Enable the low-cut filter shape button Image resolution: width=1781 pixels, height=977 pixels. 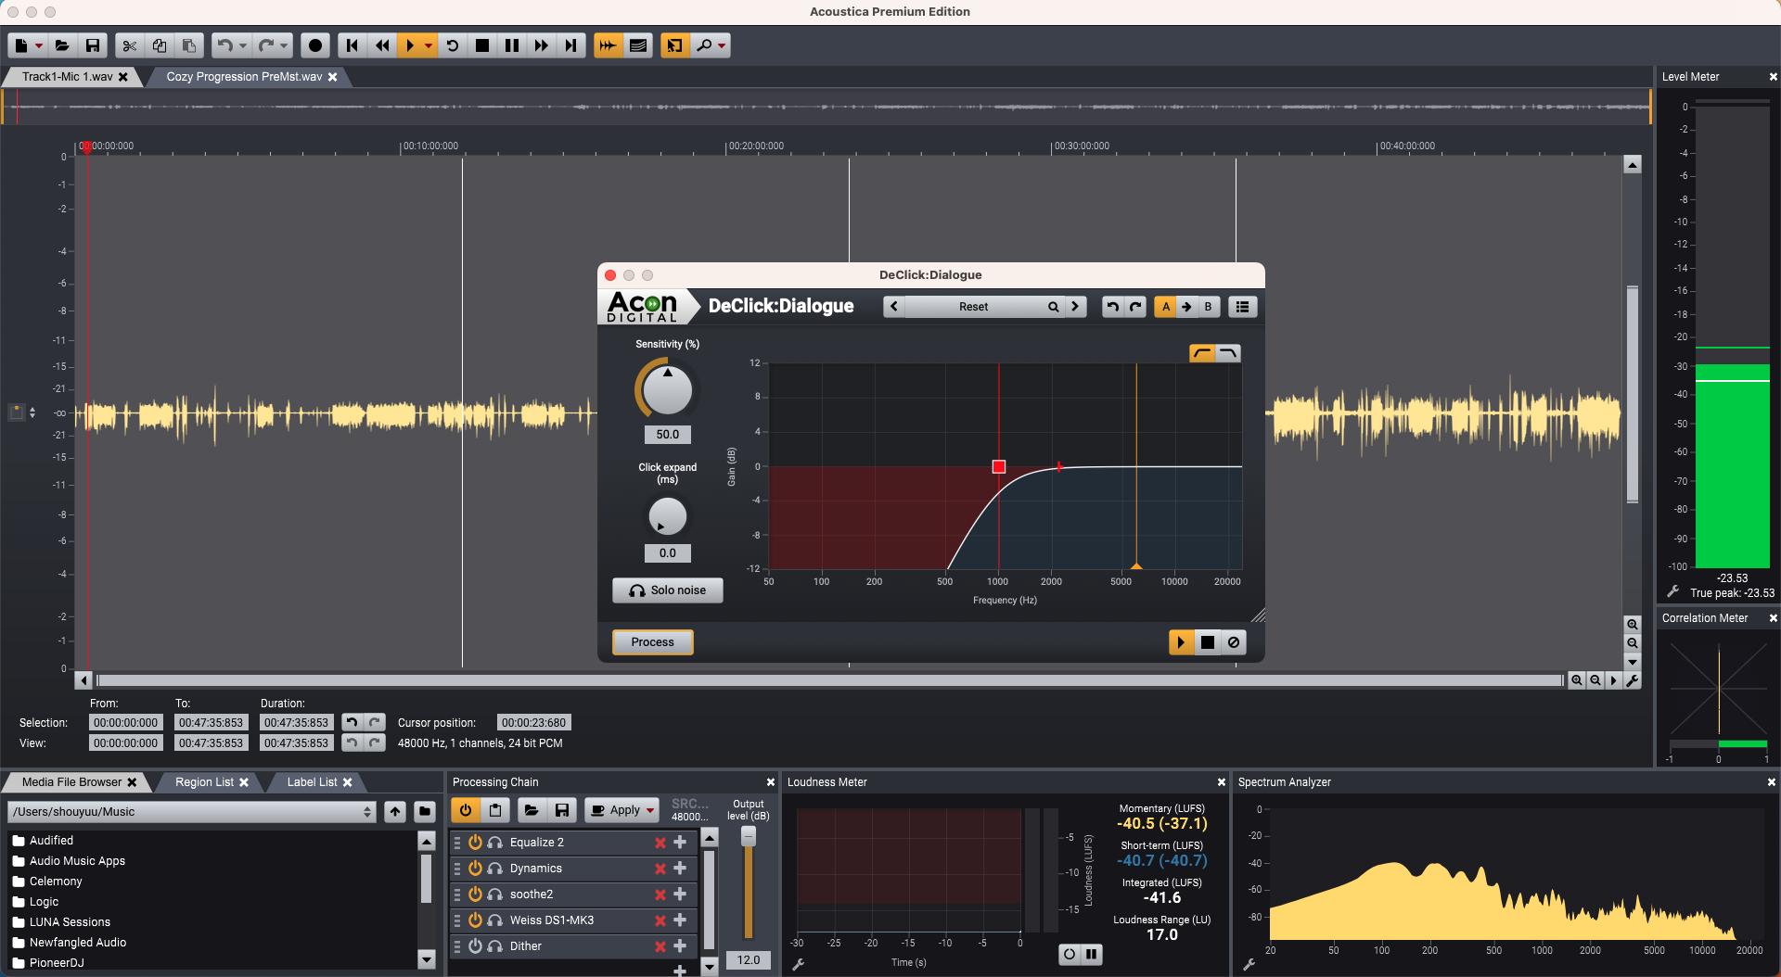tap(1202, 353)
